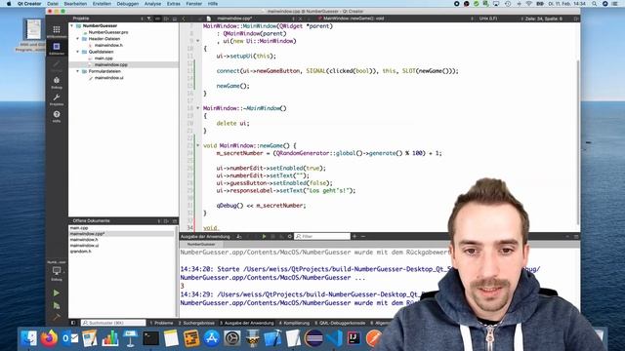
Task: Switch to QML-Debuggerkonsole pane
Action: (x=340, y=323)
